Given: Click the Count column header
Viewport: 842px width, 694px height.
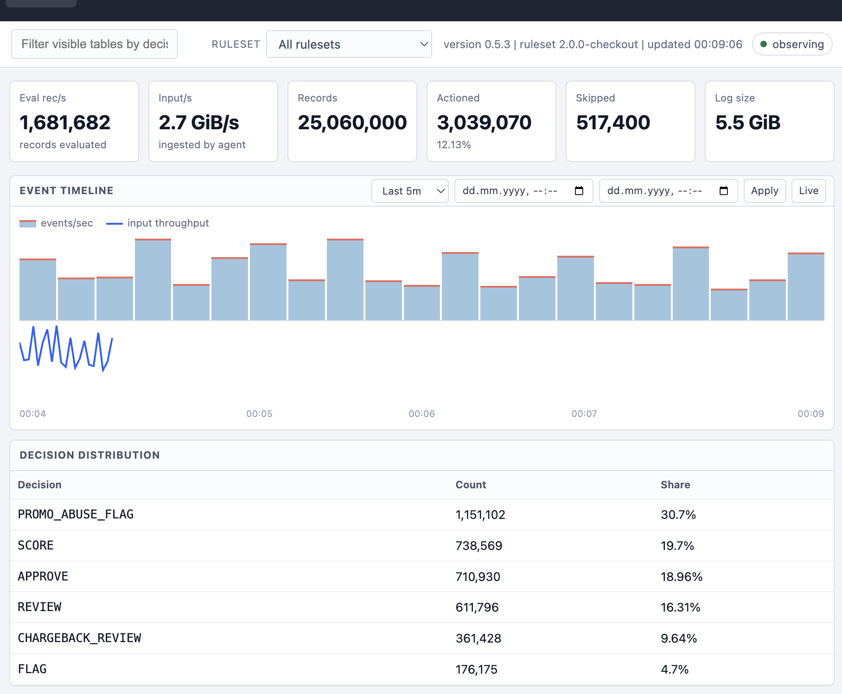Looking at the screenshot, I should [x=471, y=485].
